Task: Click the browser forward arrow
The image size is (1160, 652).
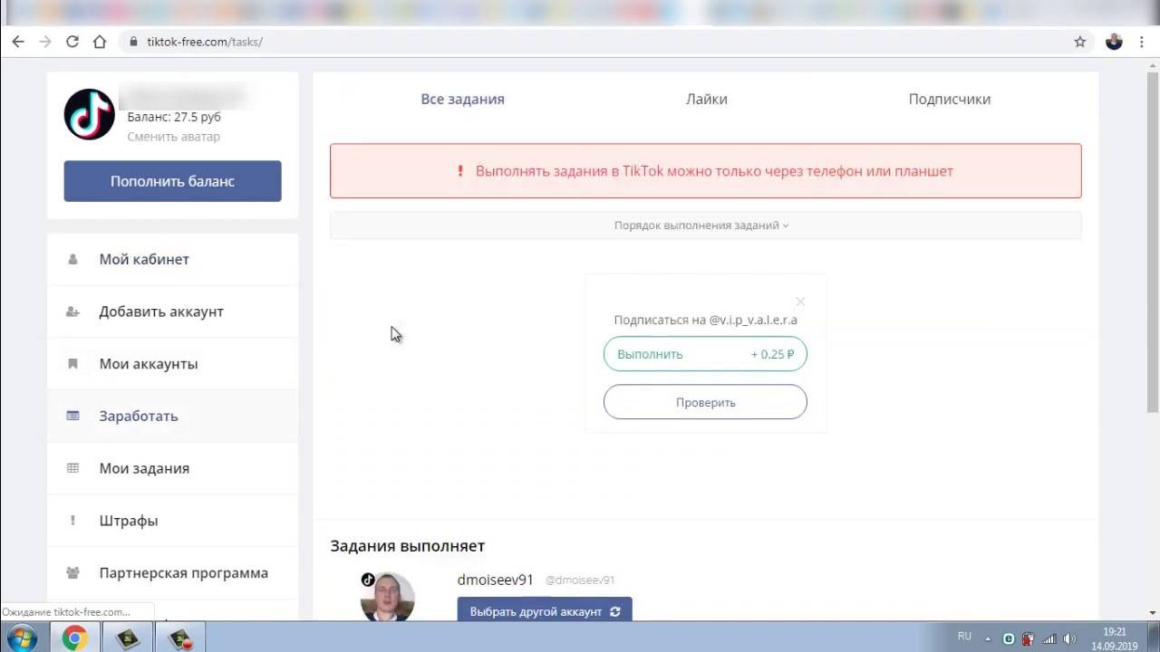Action: tap(45, 42)
